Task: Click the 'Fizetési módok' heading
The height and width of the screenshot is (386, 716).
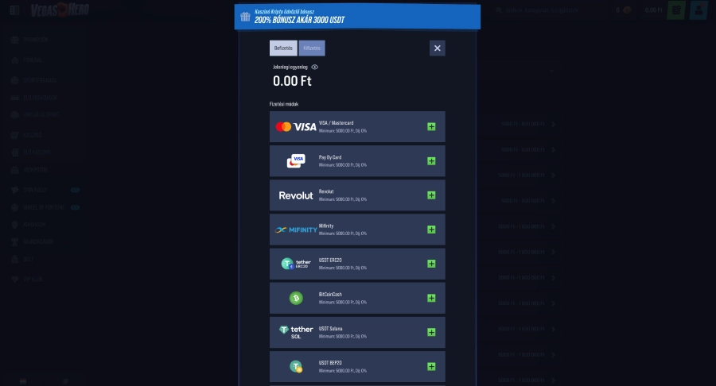Action: pyautogui.click(x=284, y=104)
